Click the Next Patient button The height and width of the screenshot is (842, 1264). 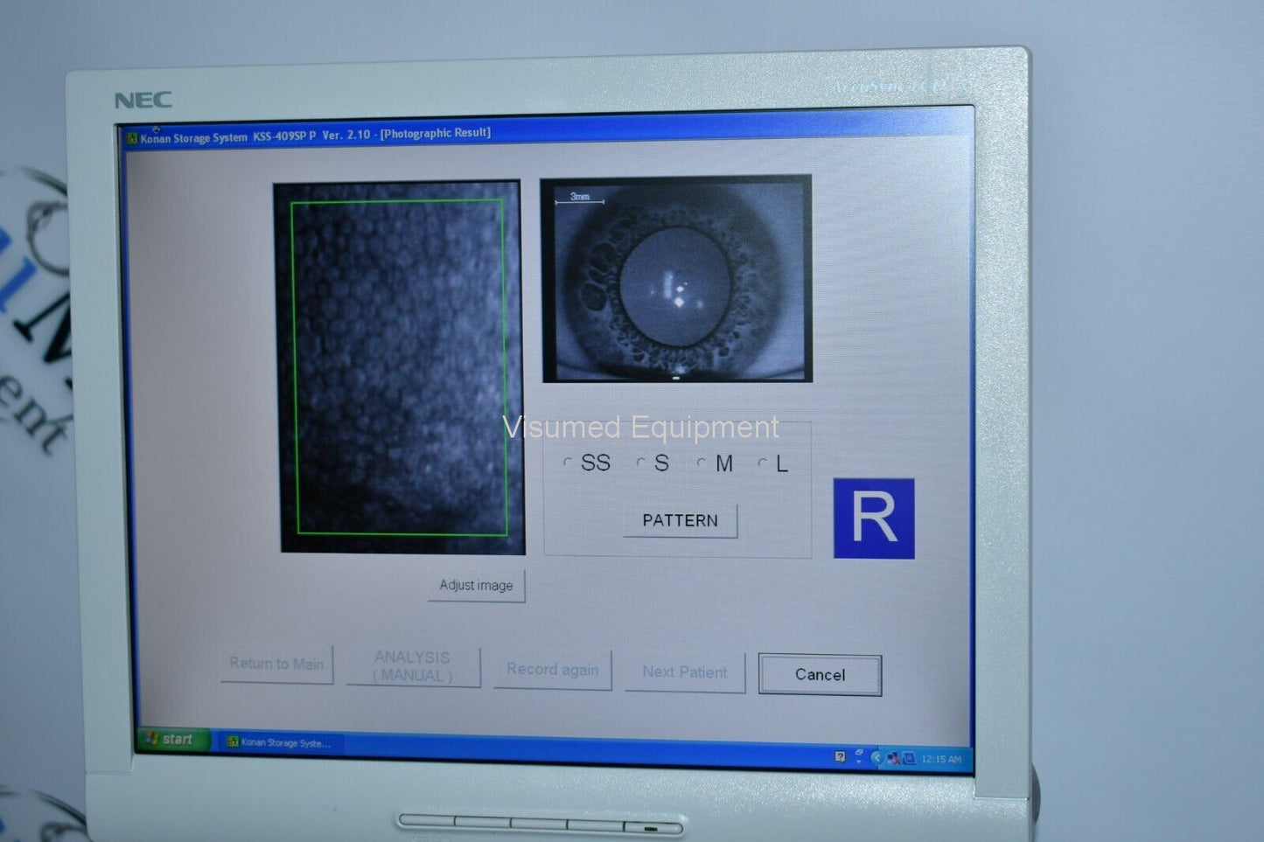click(684, 672)
